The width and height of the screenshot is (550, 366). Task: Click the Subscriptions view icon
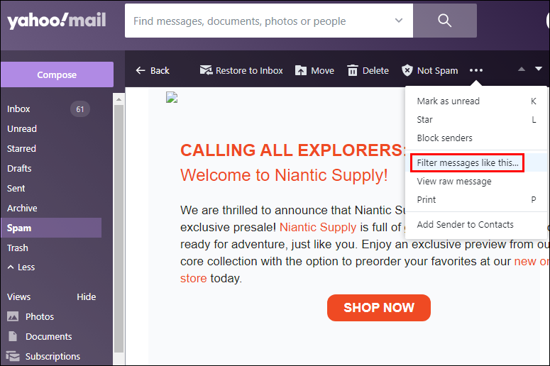13,356
